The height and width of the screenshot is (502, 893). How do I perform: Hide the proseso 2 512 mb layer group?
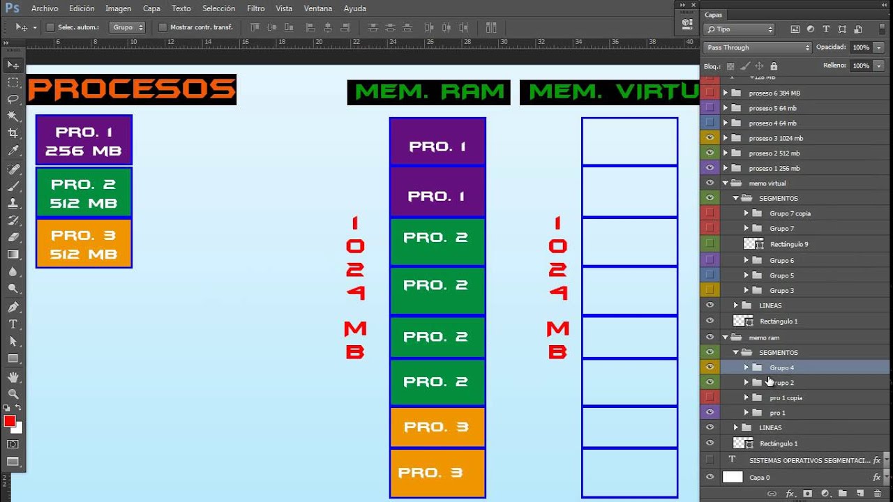[710, 153]
